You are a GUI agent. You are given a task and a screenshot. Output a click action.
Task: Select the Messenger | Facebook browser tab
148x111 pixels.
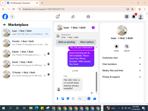22,3
